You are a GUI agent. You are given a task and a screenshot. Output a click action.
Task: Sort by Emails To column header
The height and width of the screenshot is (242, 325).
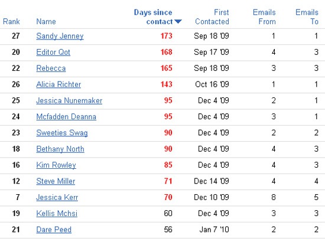[x=307, y=17]
